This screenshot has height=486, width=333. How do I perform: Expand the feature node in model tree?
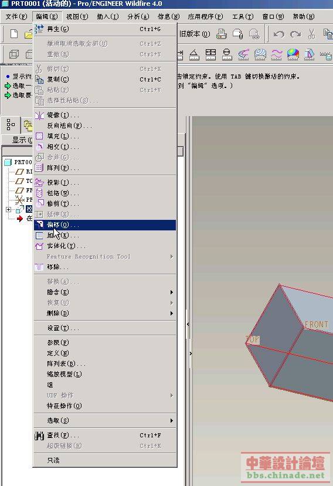click(x=8, y=209)
